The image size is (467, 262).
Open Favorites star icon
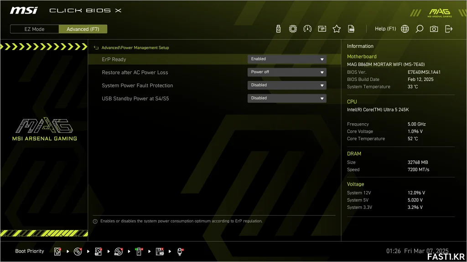click(337, 29)
